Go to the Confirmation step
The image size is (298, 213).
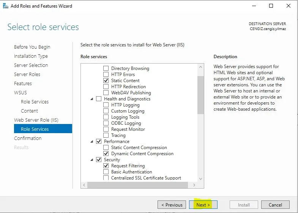(x=28, y=138)
